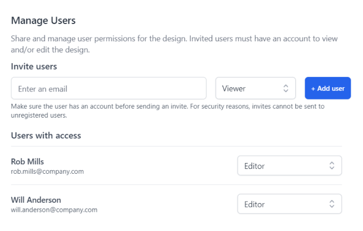Click the Manage Users heading
The image size is (363, 231).
[x=43, y=21]
